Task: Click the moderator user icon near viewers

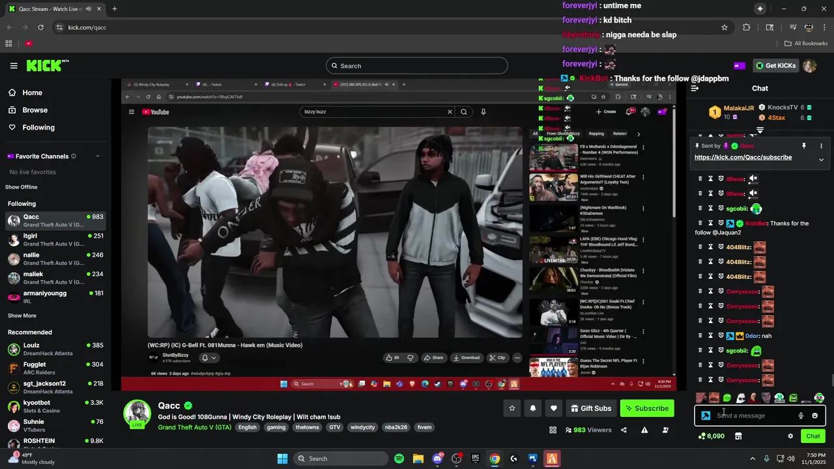Action: click(665, 430)
